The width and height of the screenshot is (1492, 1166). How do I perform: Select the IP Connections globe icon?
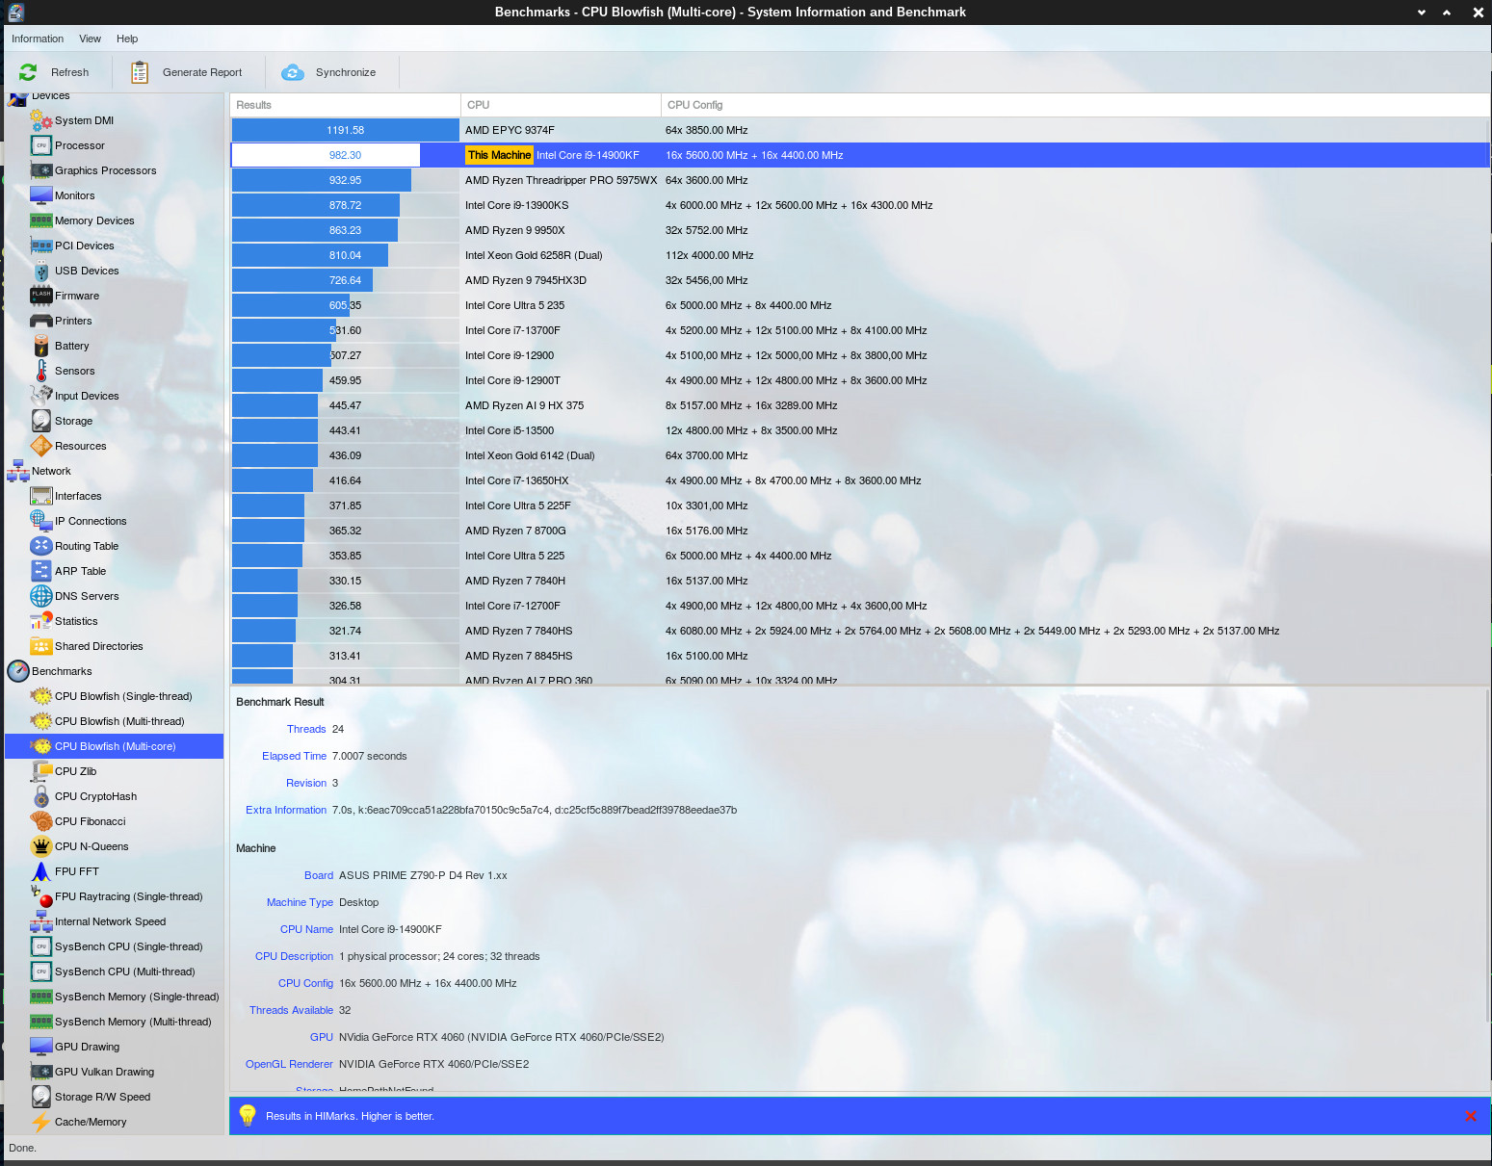pos(41,521)
